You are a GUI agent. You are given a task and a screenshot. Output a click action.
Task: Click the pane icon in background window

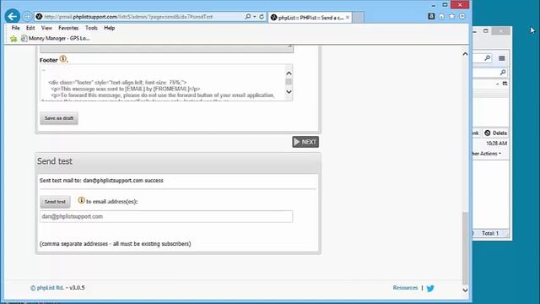[x=505, y=84]
